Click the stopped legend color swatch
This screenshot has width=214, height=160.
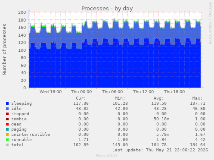7,114
